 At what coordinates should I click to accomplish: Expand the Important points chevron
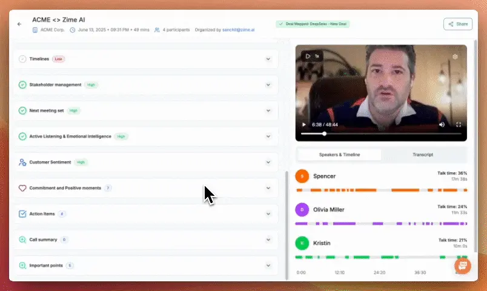[x=268, y=266]
